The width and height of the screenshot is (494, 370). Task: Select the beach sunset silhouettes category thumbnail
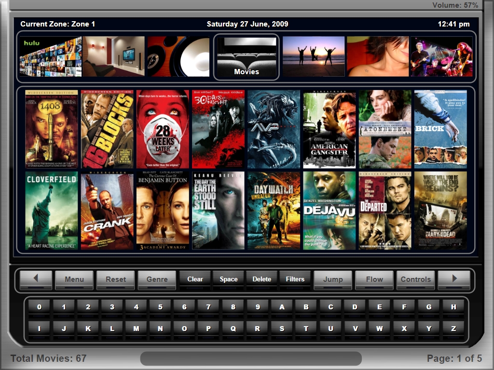(x=314, y=56)
